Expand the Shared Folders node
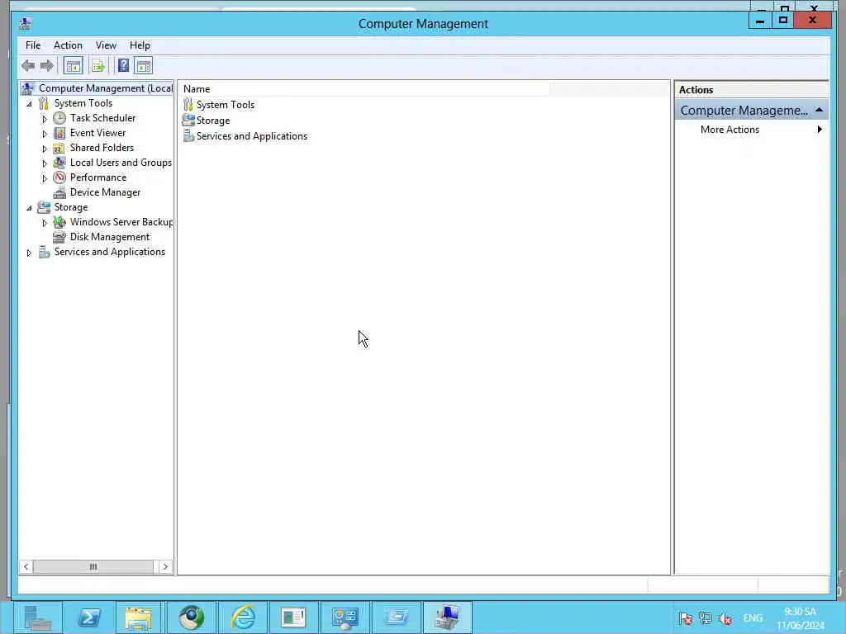 (x=45, y=149)
